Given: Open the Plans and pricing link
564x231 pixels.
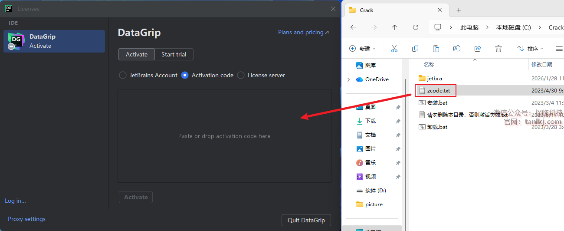Looking at the screenshot, I should [303, 32].
